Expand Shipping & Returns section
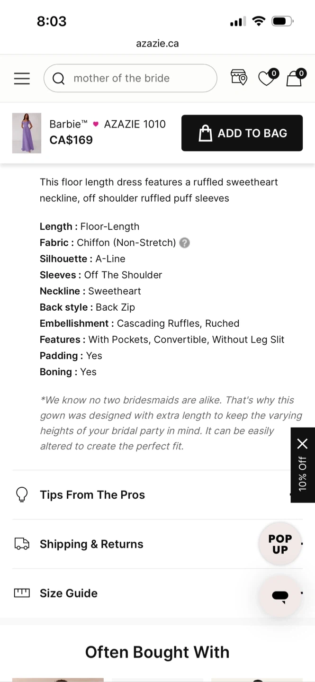The width and height of the screenshot is (315, 682). pos(91,544)
